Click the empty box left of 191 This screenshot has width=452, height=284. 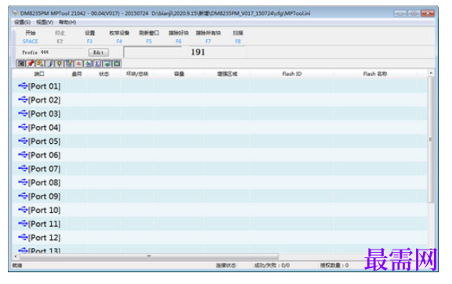tap(153, 52)
